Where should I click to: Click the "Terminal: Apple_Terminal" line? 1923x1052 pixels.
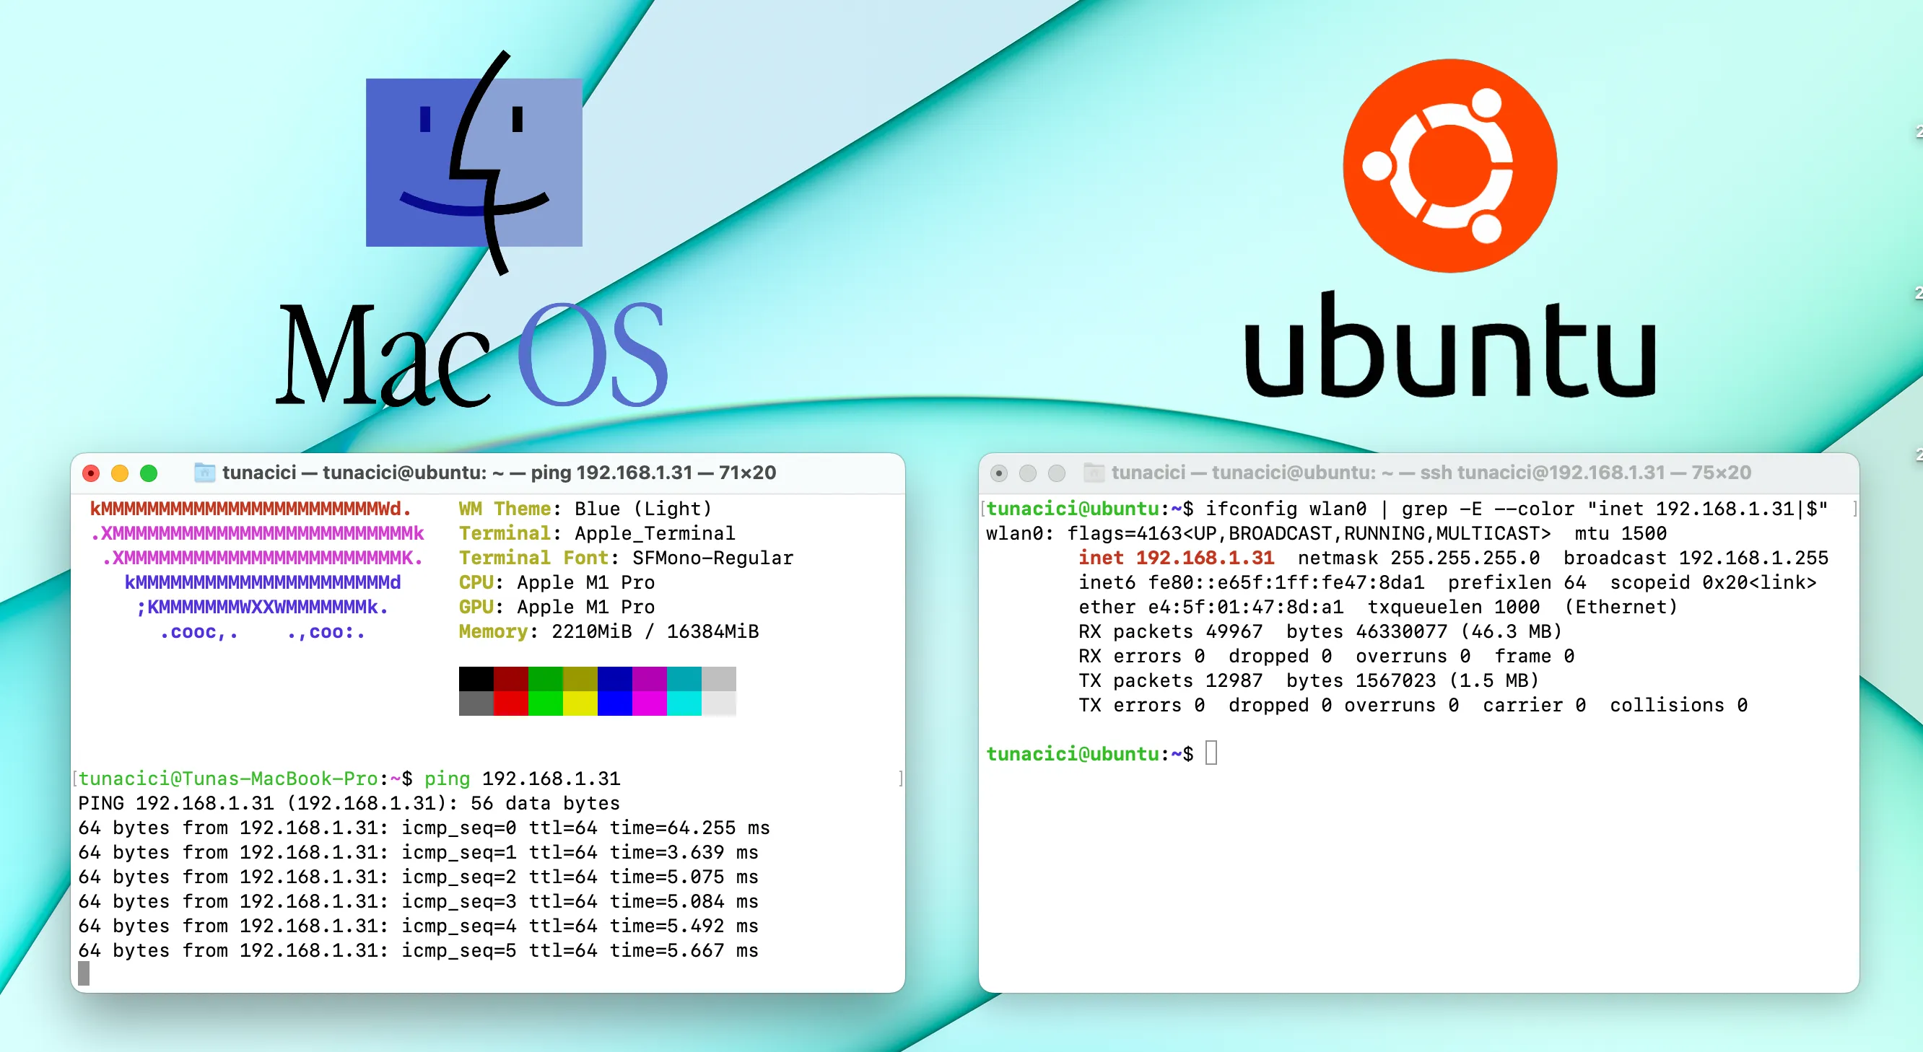(596, 533)
